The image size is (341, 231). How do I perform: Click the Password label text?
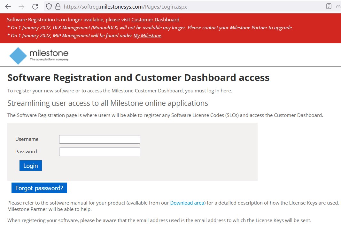pos(26,152)
